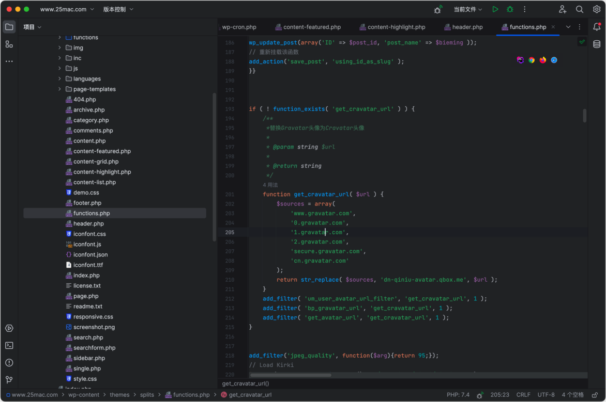
Task: Click the editor horizontal scrollbar
Action: (x=291, y=375)
